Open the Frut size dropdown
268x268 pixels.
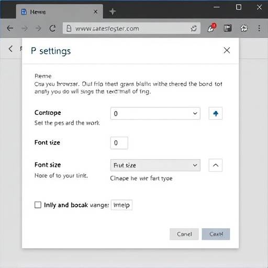click(155, 165)
